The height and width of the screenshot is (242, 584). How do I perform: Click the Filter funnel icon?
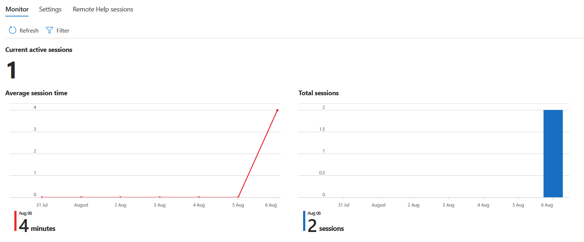pos(50,30)
